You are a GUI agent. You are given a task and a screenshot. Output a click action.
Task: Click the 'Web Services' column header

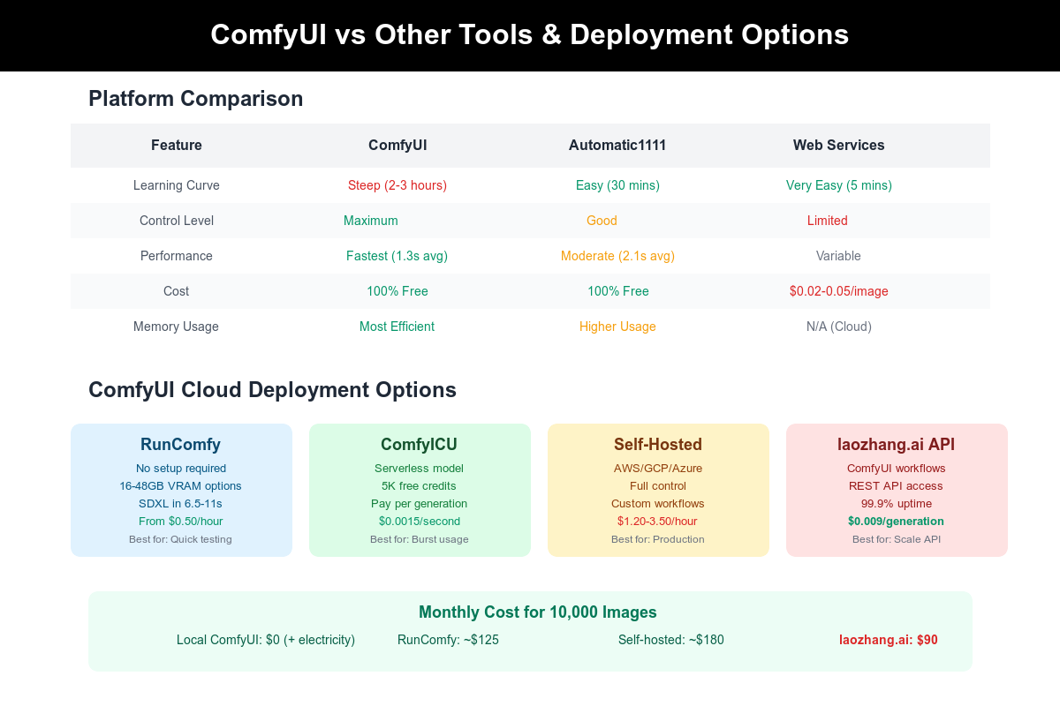point(839,145)
